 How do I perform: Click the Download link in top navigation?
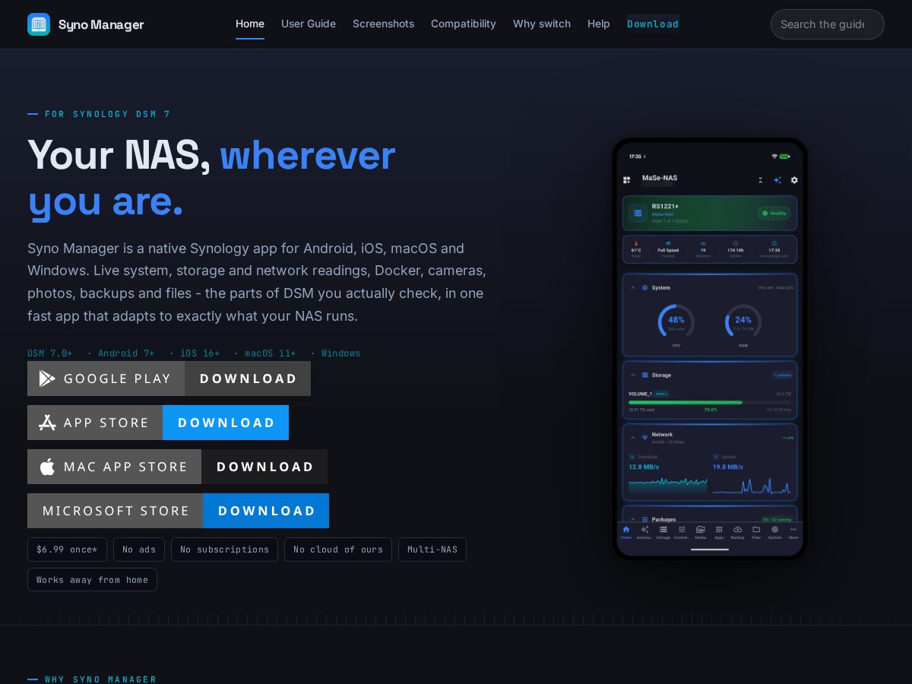pyautogui.click(x=653, y=24)
